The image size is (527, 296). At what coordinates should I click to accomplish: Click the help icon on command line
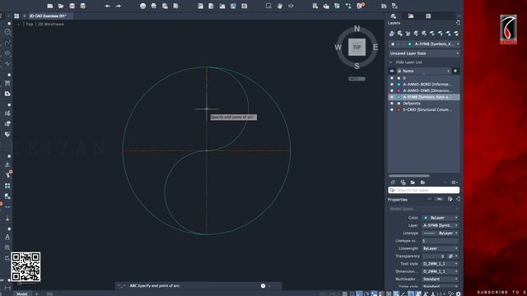(x=263, y=286)
